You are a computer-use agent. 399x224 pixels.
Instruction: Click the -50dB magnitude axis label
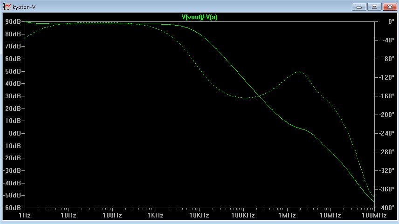click(12, 195)
